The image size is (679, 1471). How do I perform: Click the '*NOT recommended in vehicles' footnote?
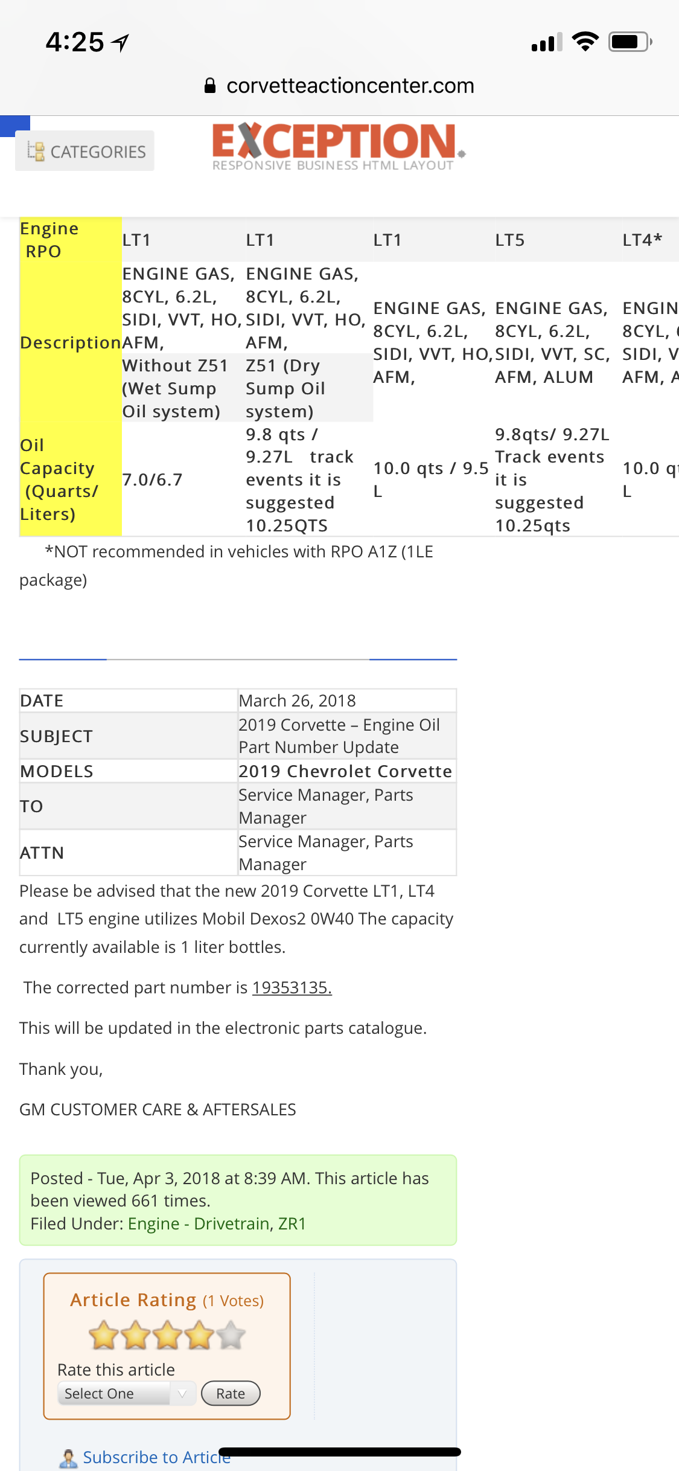[x=226, y=566]
